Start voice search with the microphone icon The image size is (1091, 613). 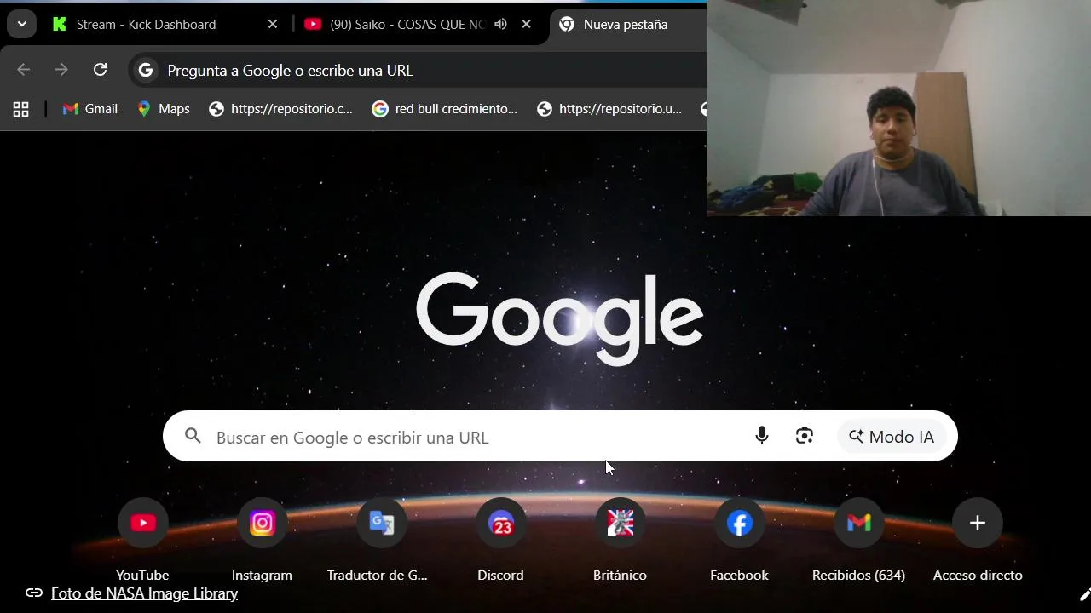(x=762, y=436)
